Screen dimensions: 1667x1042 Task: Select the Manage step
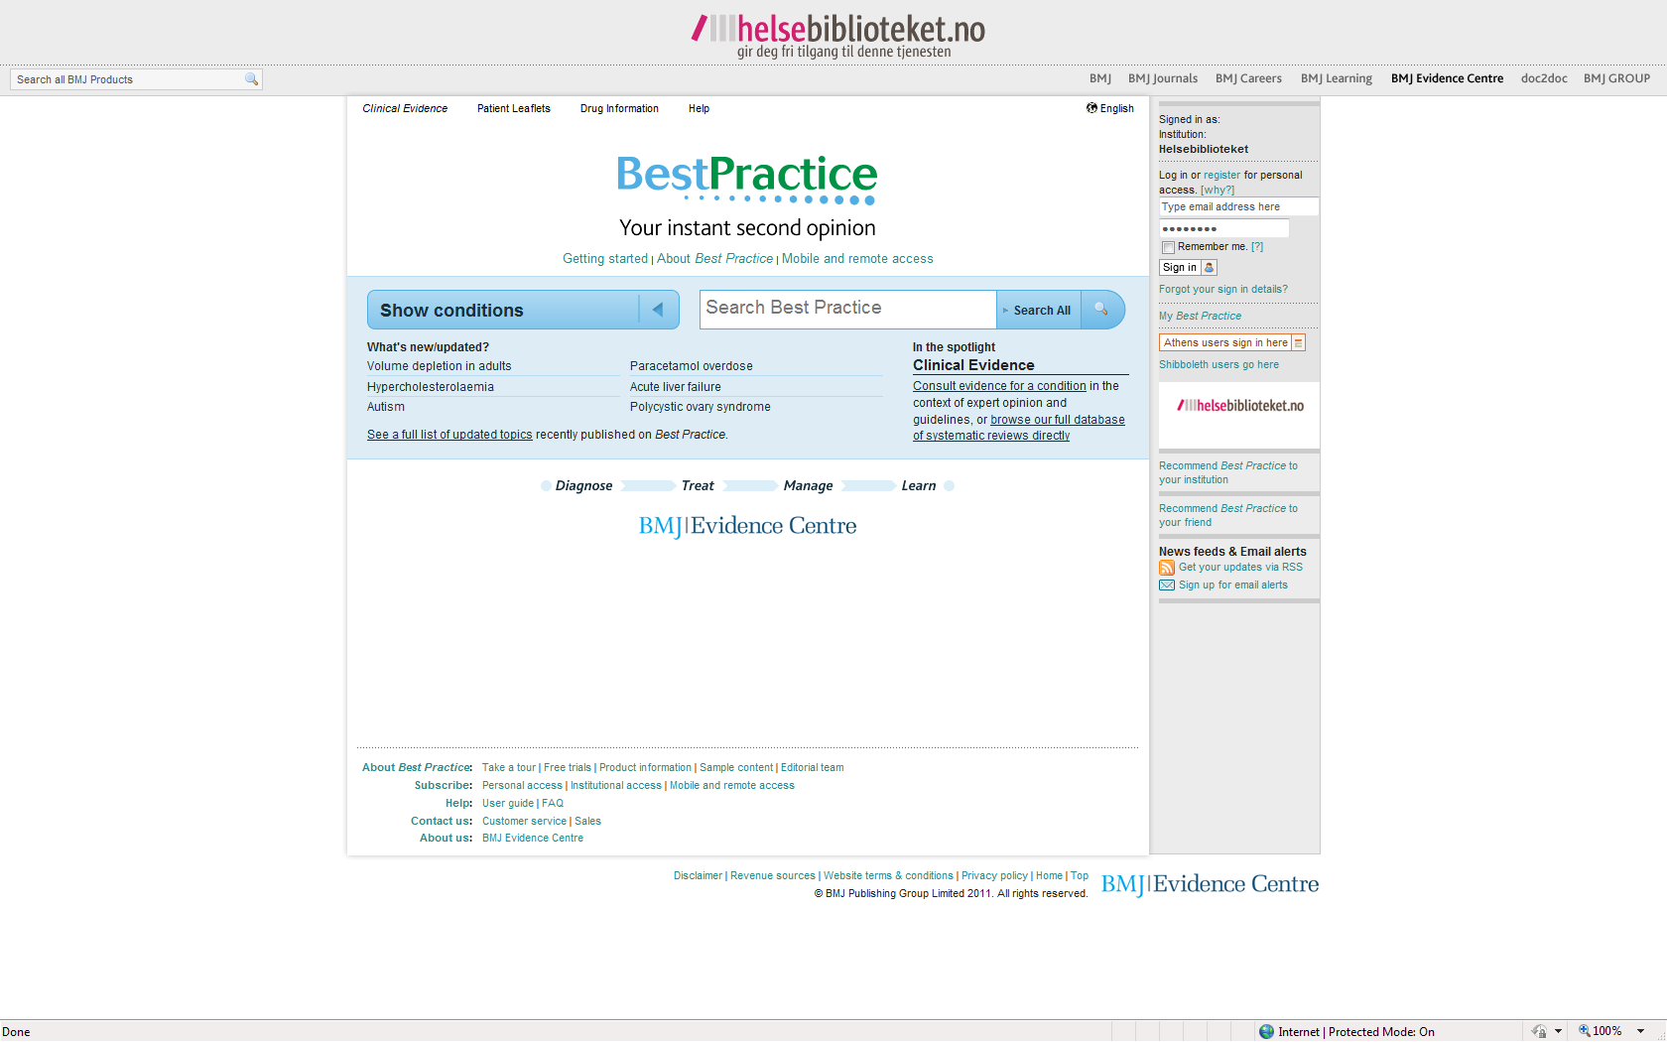(x=808, y=486)
